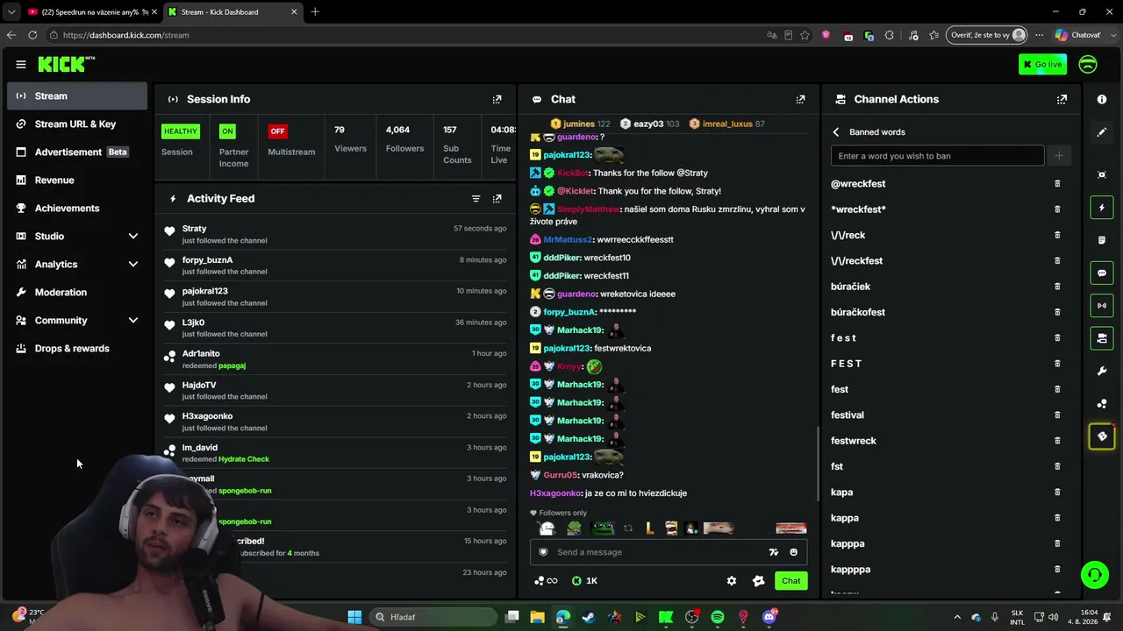Bookmark this page with the star icon
1123x631 pixels.
point(805,35)
